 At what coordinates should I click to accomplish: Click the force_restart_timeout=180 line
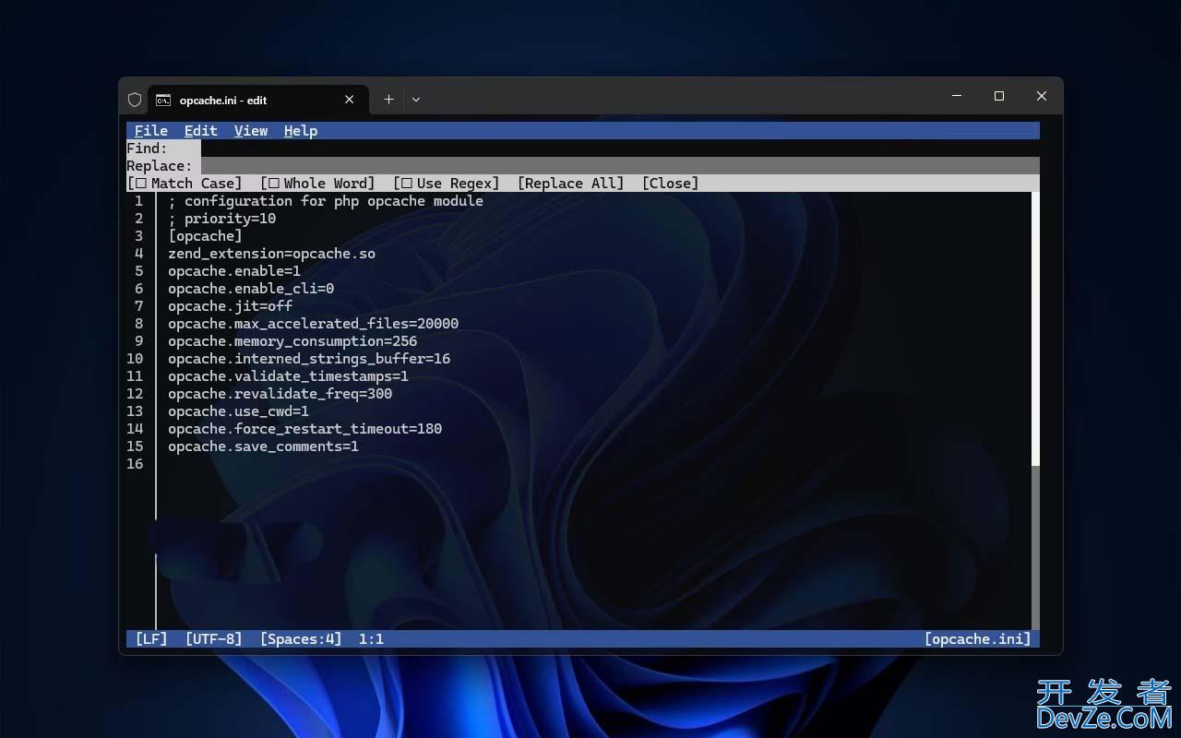tap(304, 429)
